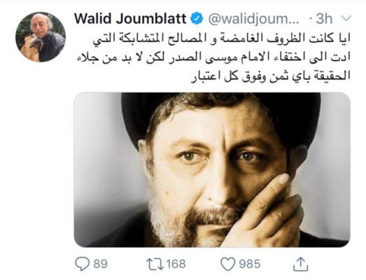Like the tweet with heart icon
The image size is (366, 280).
point(227,264)
